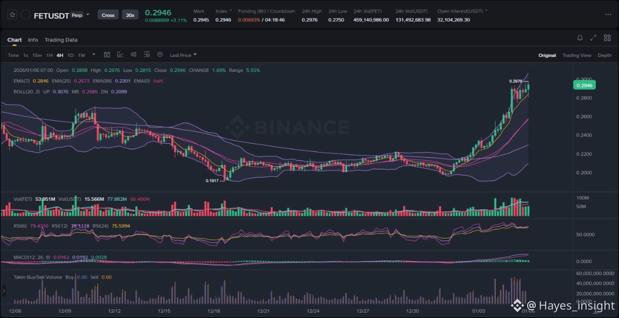Change the 20x leverage setting
The image size is (619, 318).
tap(130, 15)
